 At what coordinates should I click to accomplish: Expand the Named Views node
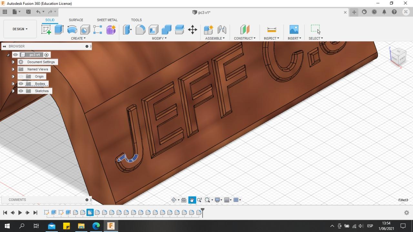[13, 69]
